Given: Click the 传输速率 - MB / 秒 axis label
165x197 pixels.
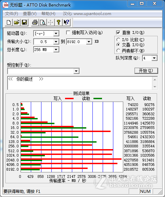Looking at the screenshot, I should 68,181.
